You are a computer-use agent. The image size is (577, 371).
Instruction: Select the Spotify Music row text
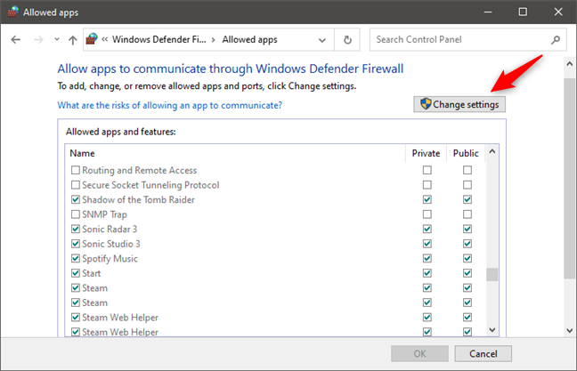(110, 259)
